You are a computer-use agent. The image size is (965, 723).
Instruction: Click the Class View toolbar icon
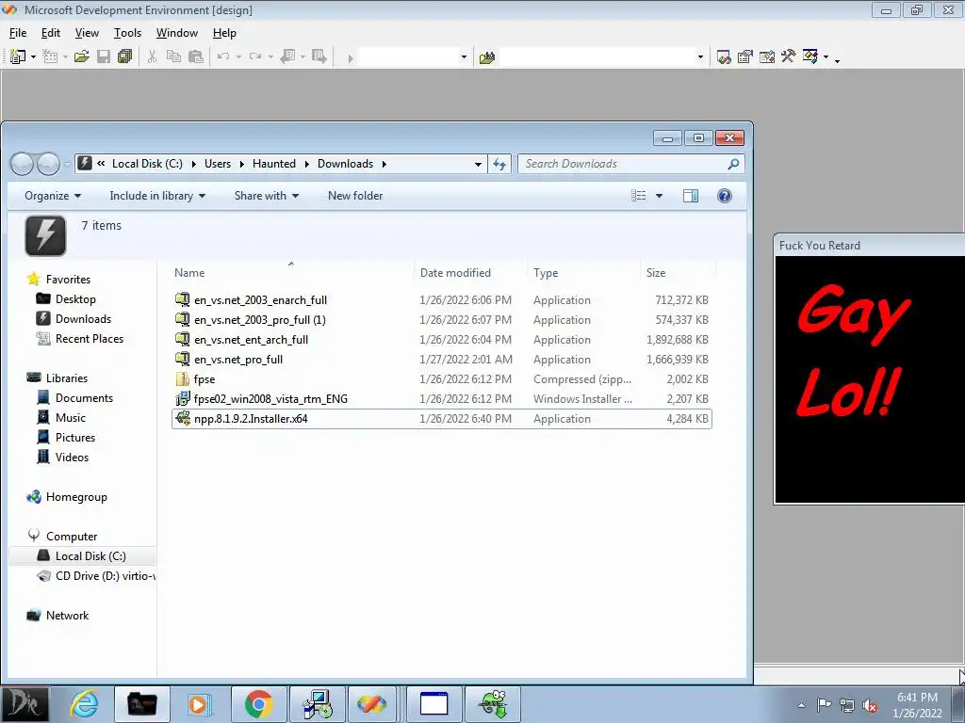pos(810,57)
